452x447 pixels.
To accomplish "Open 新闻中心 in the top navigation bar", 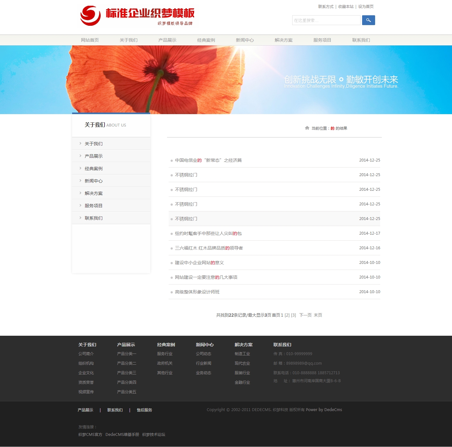I will pyautogui.click(x=245, y=40).
